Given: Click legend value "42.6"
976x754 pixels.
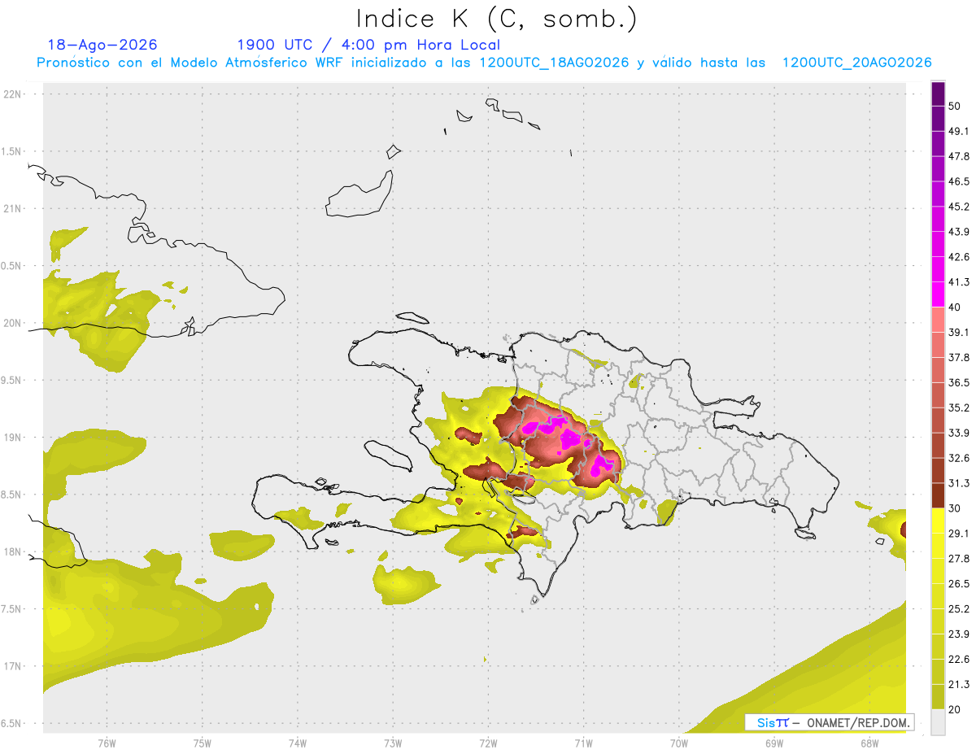Looking at the screenshot, I should pos(958,257).
